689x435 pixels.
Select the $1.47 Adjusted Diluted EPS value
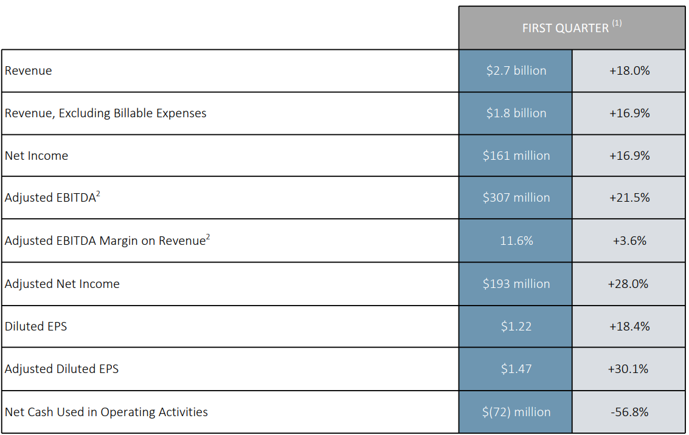[x=516, y=369]
